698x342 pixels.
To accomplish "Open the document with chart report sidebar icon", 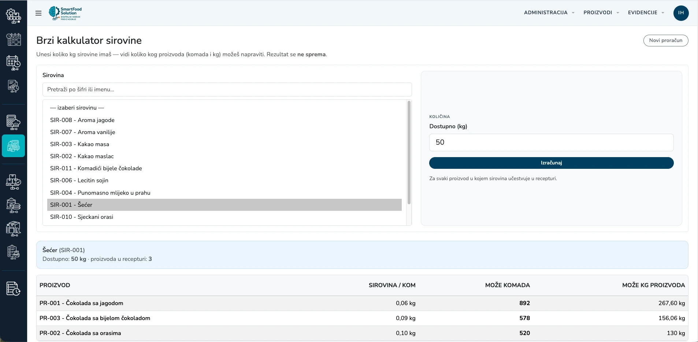I will click(x=14, y=86).
